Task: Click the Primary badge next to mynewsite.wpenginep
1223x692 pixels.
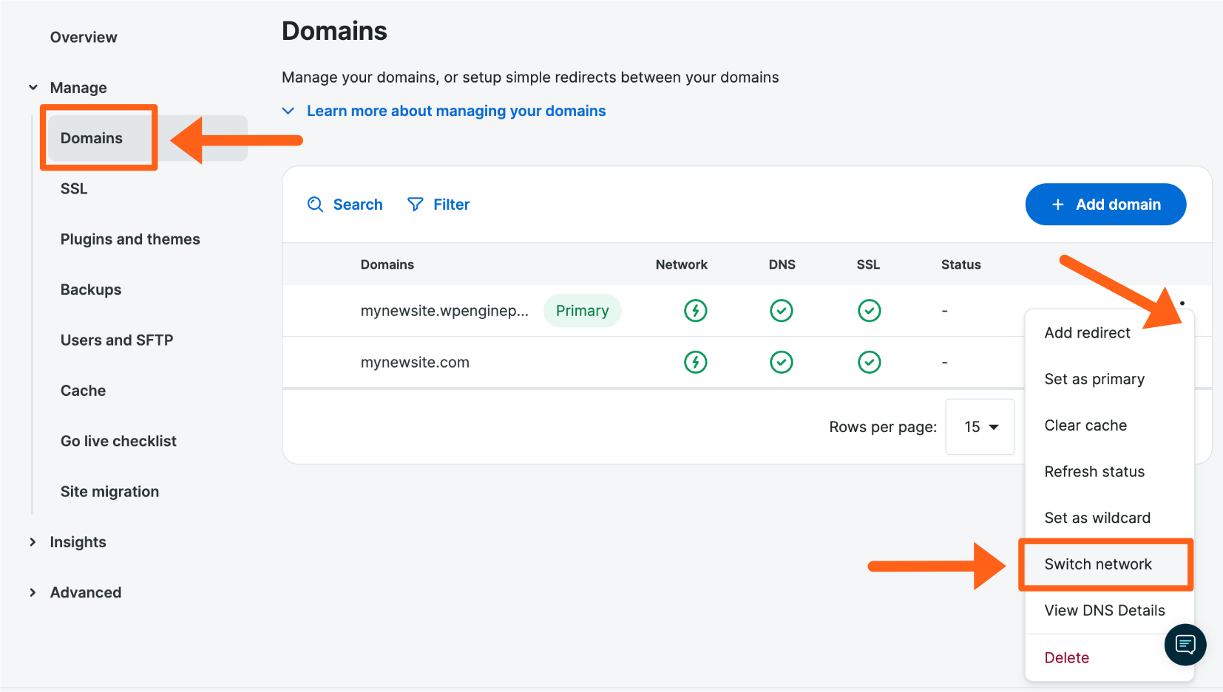Action: (583, 310)
